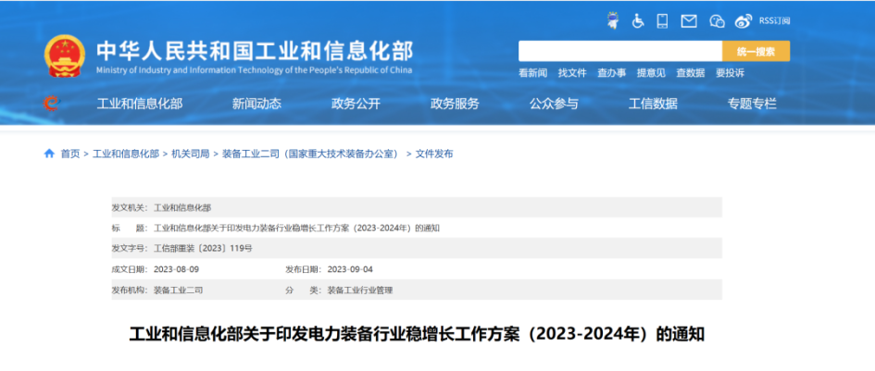Click RSS订阅 link

tap(775, 21)
